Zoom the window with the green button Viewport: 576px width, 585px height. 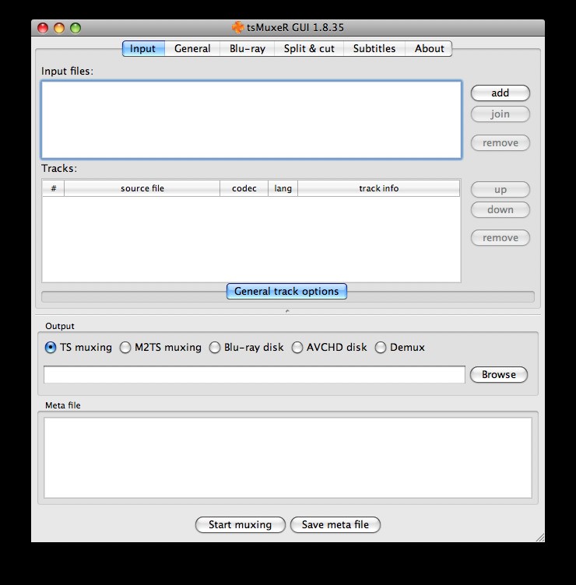point(76,28)
